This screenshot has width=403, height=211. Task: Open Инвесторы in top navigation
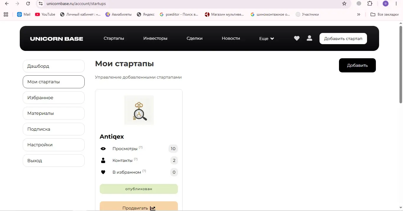point(155,38)
